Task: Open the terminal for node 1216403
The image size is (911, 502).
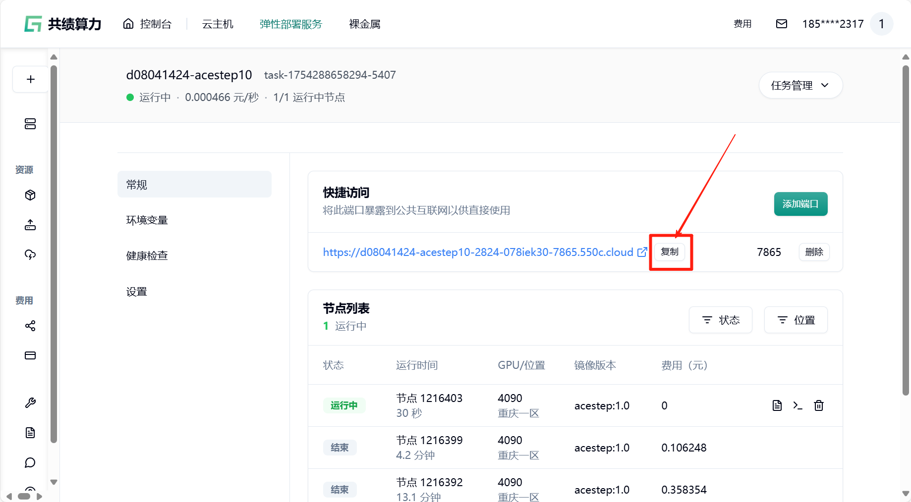Action: 797,405
